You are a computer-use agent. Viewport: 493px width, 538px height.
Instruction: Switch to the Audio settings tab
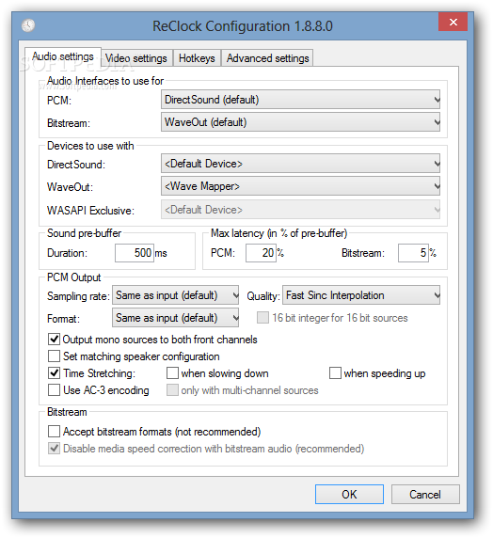[x=63, y=56]
